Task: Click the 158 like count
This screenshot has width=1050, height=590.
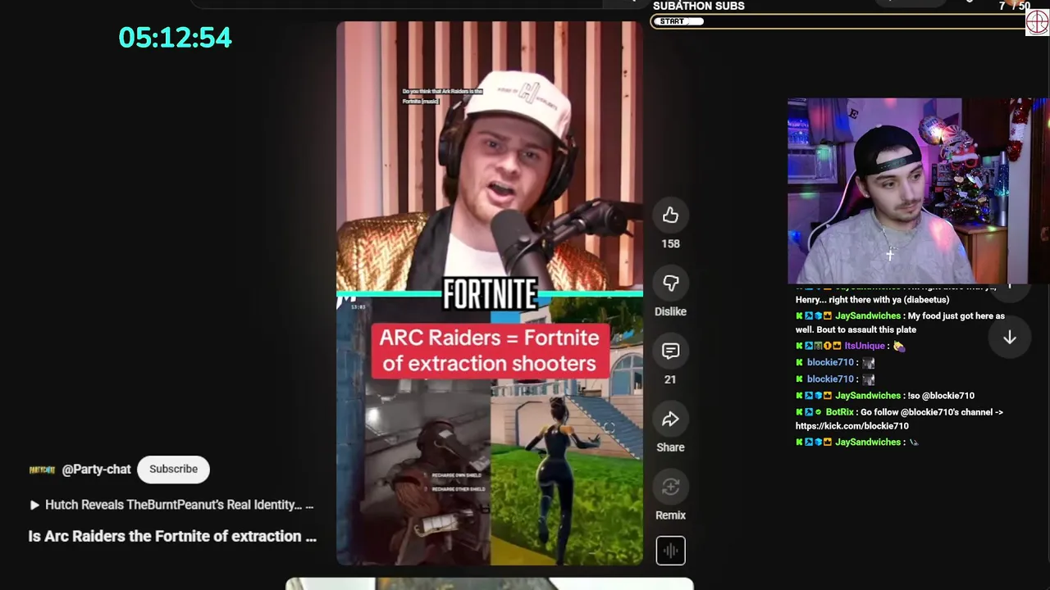Action: tap(670, 243)
